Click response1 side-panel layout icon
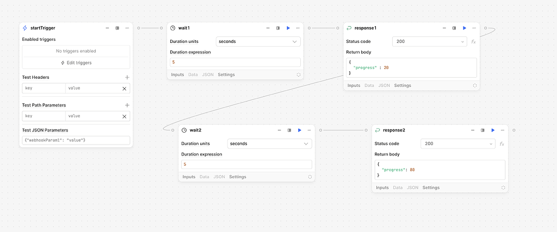Image resolution: width=557 pixels, height=232 pixels. click(454, 28)
